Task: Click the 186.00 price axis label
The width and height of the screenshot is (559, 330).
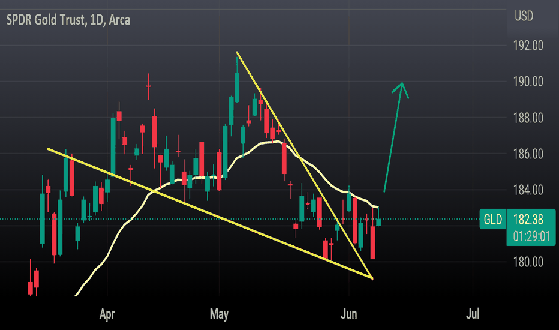Action: click(x=528, y=154)
